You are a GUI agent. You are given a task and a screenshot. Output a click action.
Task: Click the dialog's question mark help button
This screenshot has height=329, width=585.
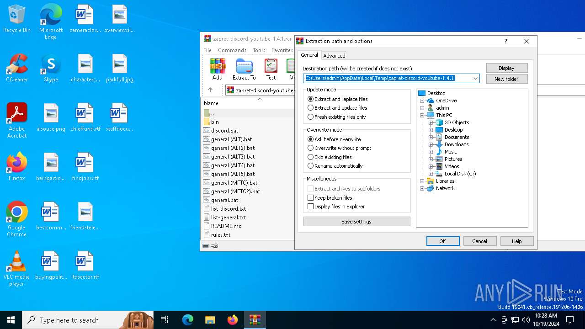click(505, 41)
